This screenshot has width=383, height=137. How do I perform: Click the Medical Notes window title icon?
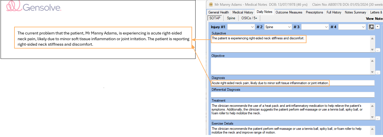[x=211, y=5]
